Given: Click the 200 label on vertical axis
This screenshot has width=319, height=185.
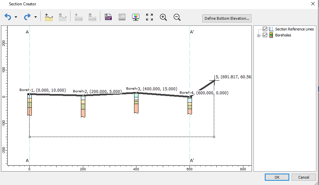Looking at the screenshot, I should (x=3, y=43).
